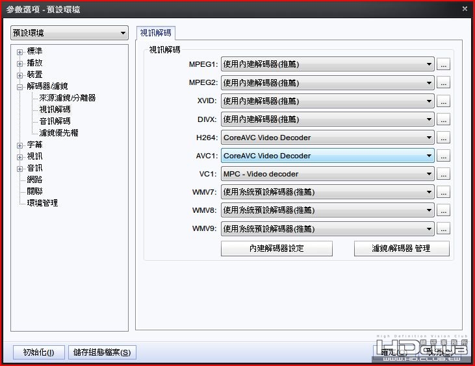Open the WMV9 decoder dropdown
475x366 pixels.
(x=327, y=228)
